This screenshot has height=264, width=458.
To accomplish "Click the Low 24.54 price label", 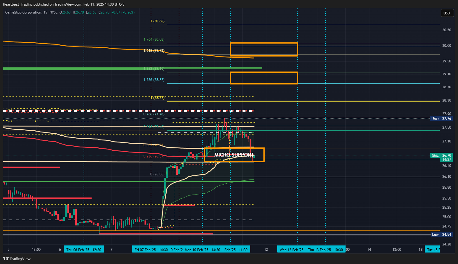I will (442, 235).
